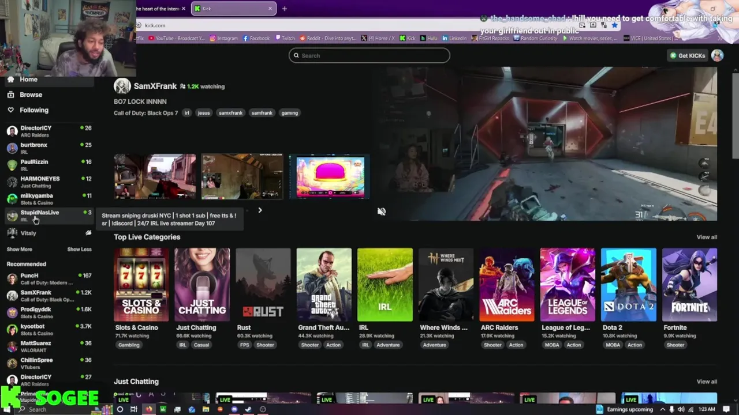Open the Fortnite category card
Image resolution: width=739 pixels, height=415 pixels.
coord(689,285)
